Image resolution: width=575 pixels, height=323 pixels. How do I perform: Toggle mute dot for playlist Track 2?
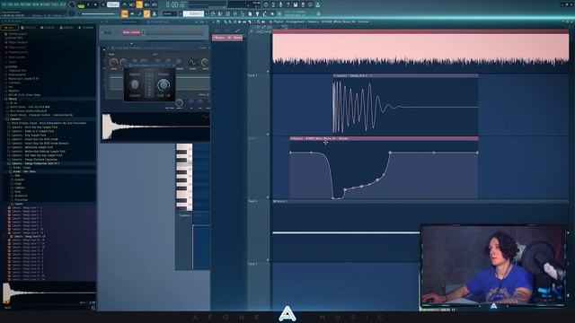[268, 135]
